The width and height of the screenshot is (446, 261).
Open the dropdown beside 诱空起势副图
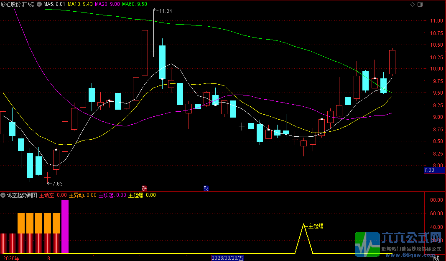(x=3, y=195)
